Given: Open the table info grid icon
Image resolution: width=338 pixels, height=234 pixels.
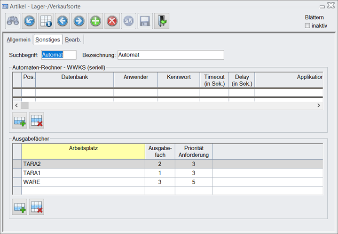Looking at the screenshot, I should tap(46, 21).
